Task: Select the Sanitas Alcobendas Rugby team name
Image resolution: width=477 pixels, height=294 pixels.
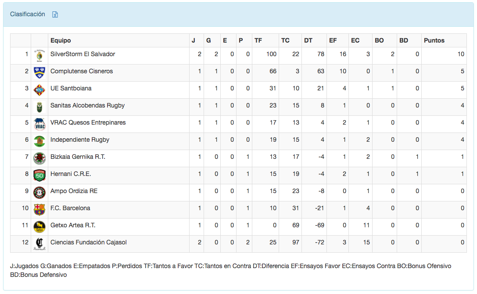Action: pyautogui.click(x=87, y=105)
